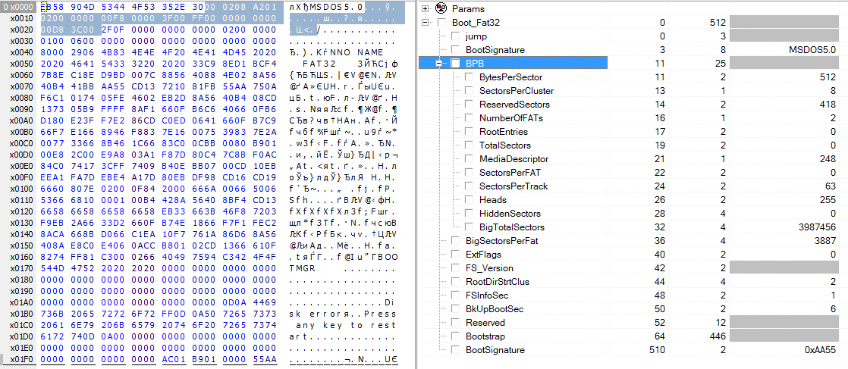Click hex word 8000 in row x0040
The height and width of the screenshot is (369, 848).
52,52
